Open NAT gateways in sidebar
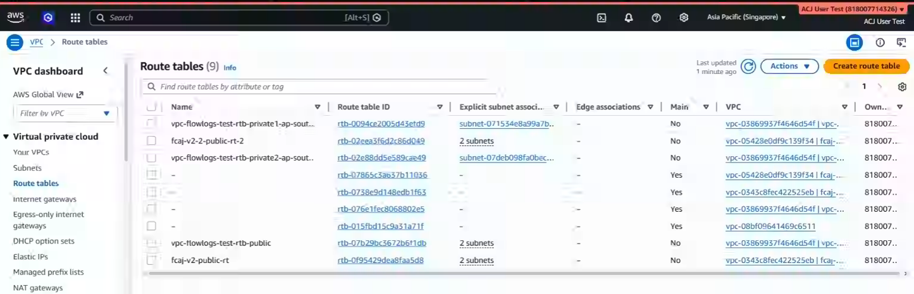 (38, 288)
